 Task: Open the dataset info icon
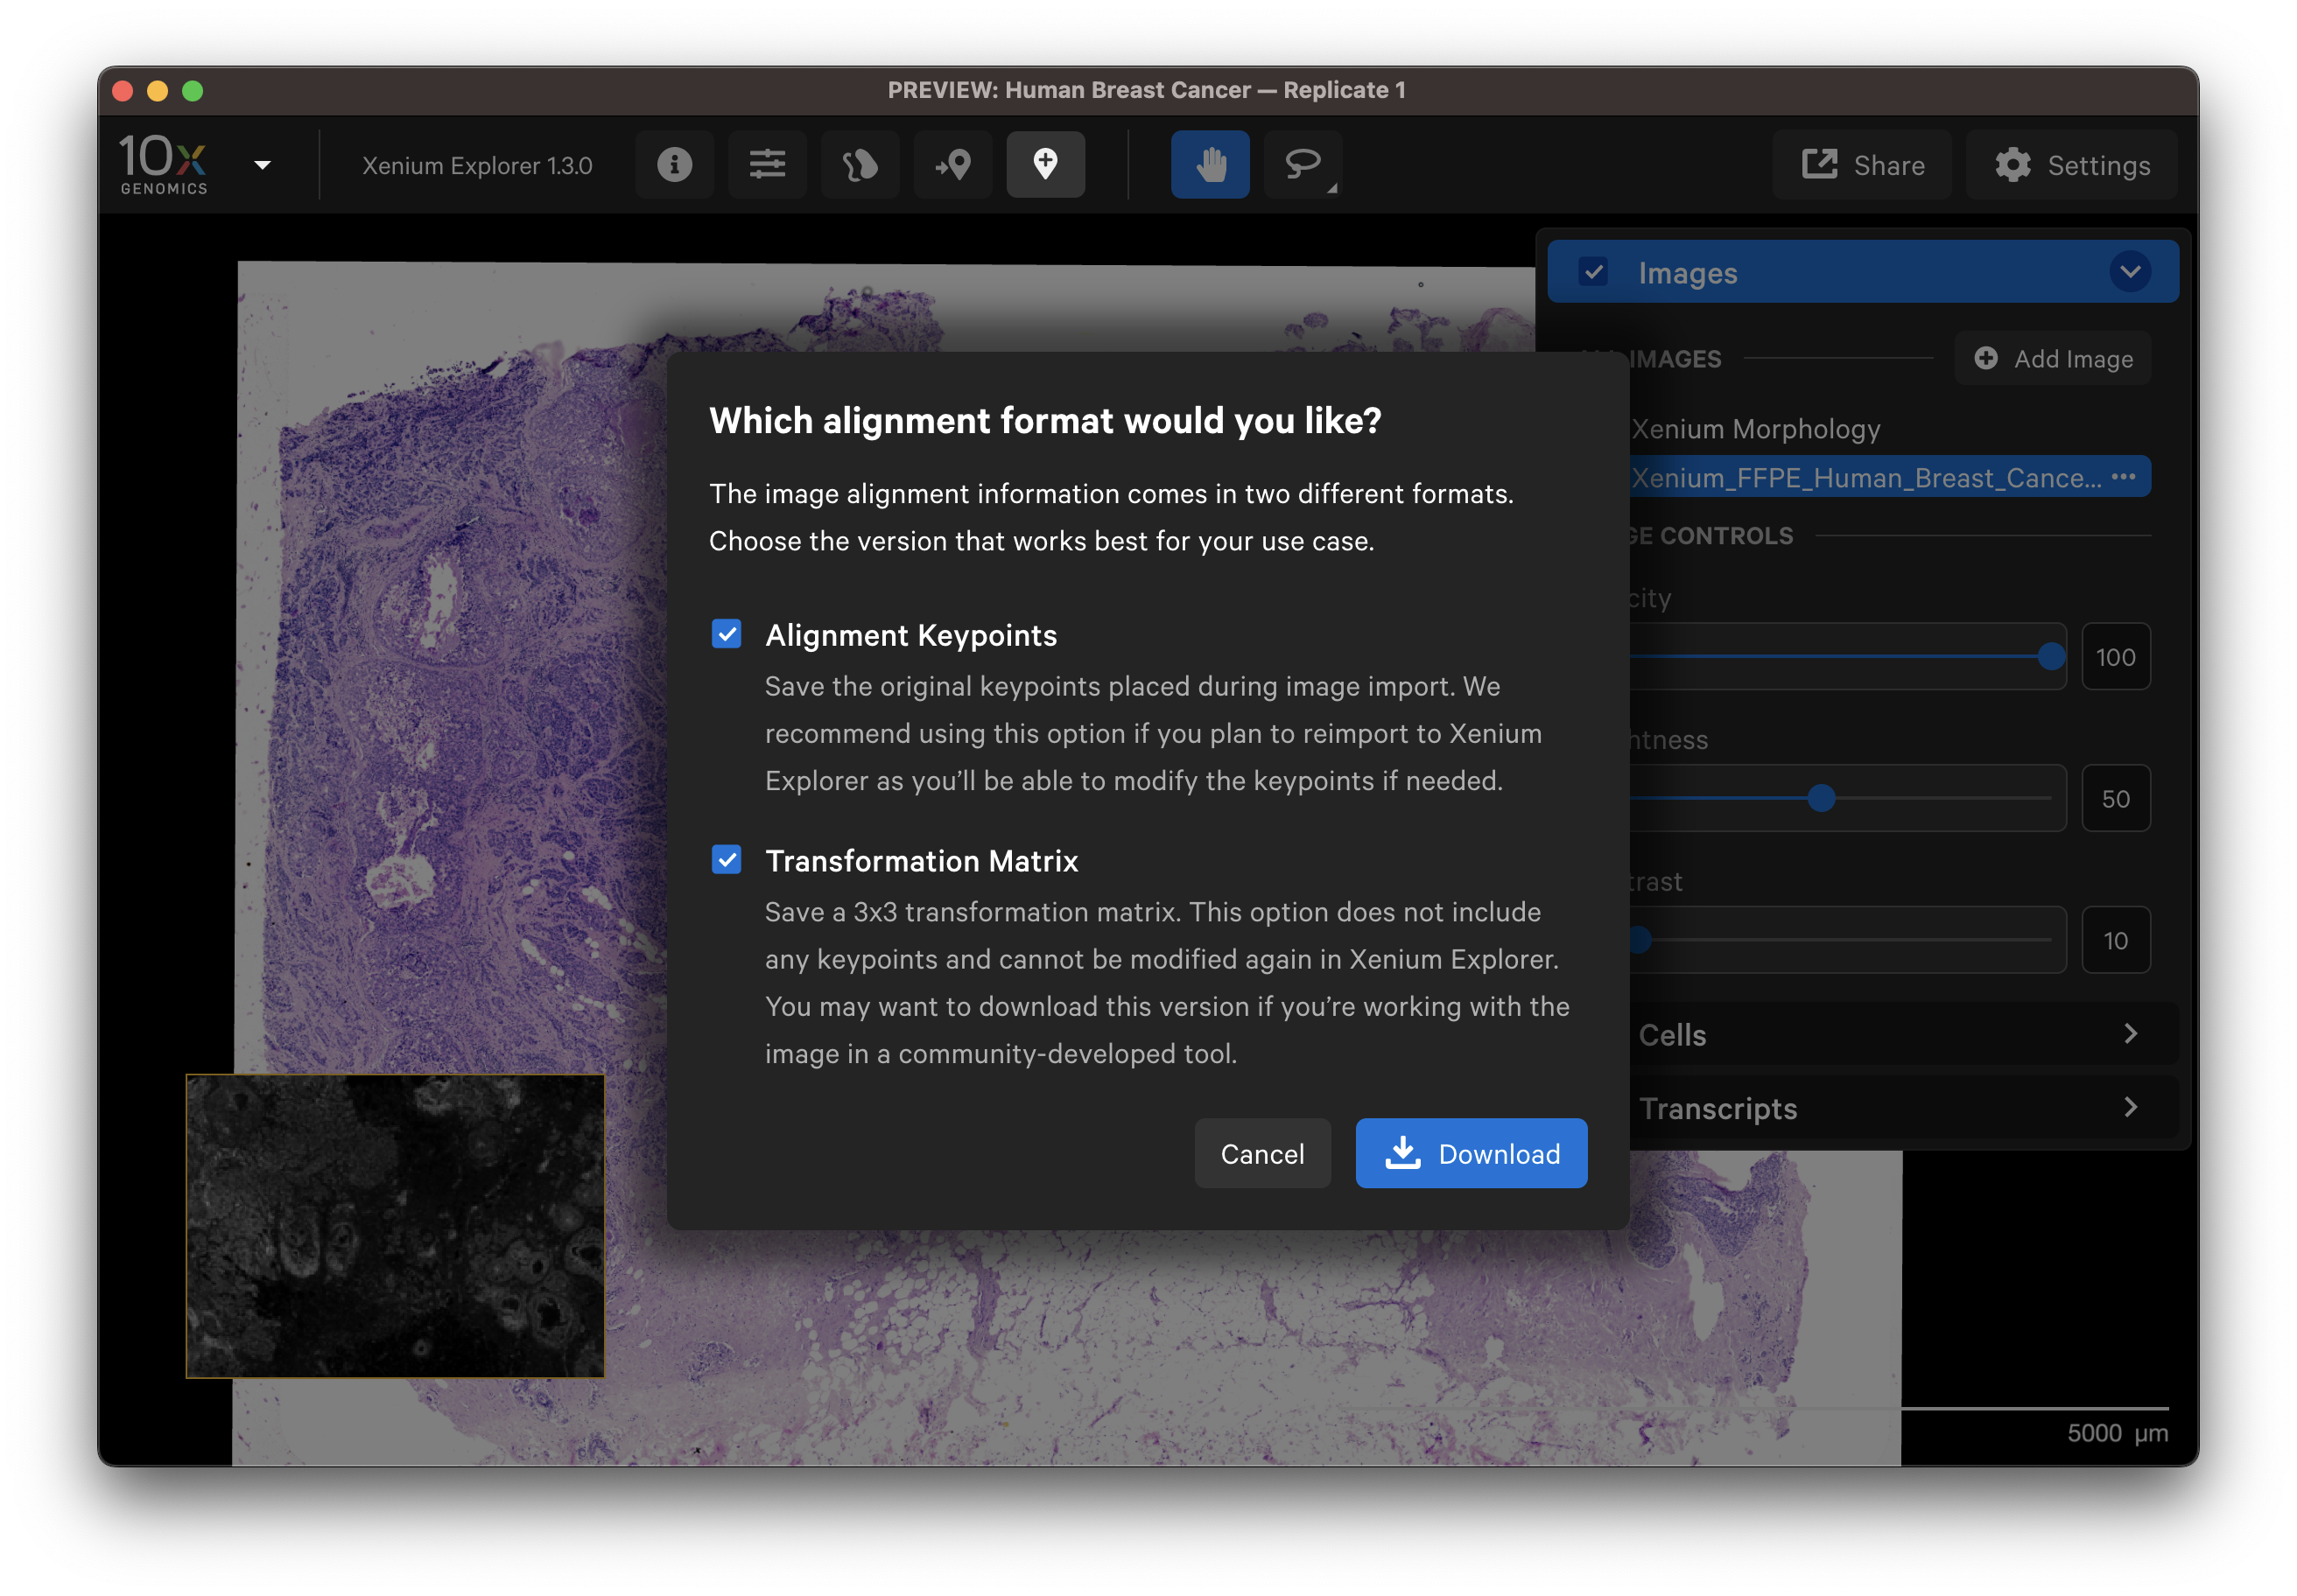pos(674,164)
